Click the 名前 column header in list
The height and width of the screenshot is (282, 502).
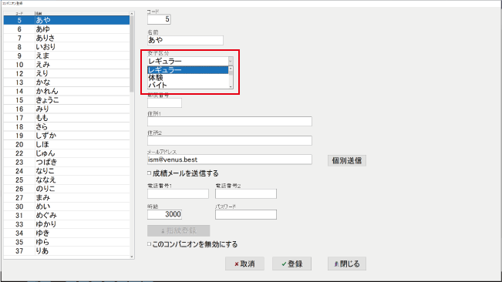pyautogui.click(x=83, y=13)
